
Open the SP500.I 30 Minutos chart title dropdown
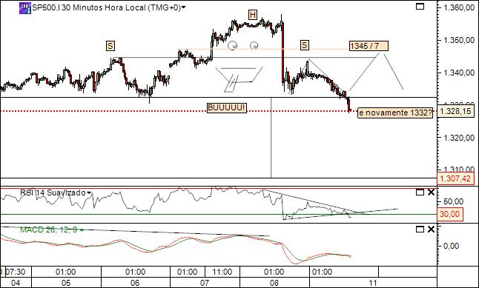click(184, 7)
